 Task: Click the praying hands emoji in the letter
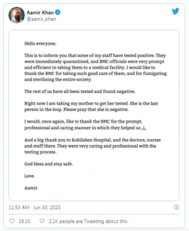click(x=144, y=128)
